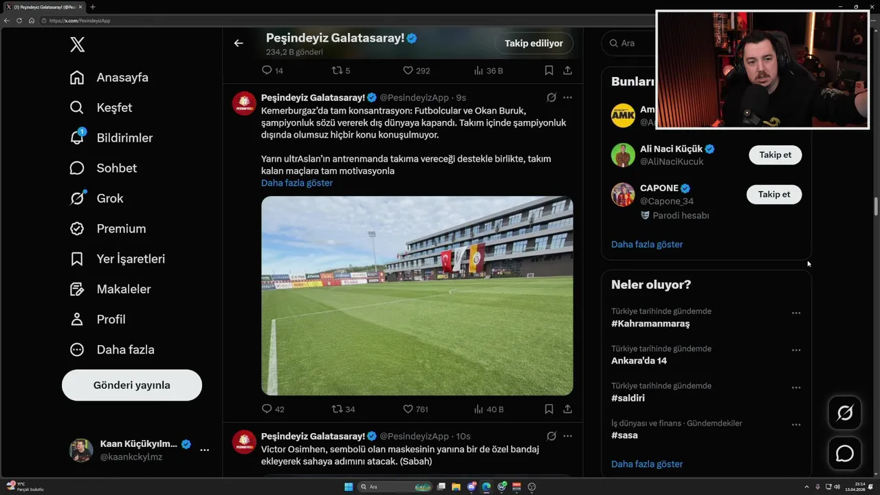Click the browser address bar URL
The width and height of the screenshot is (880, 495).
click(x=80, y=21)
